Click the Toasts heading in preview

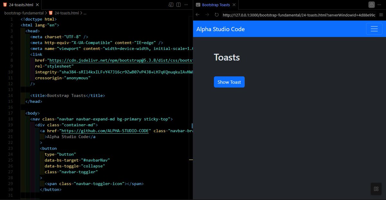point(227,57)
